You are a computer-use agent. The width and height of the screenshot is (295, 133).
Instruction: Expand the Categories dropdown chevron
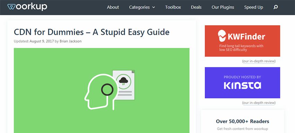pos(154,7)
